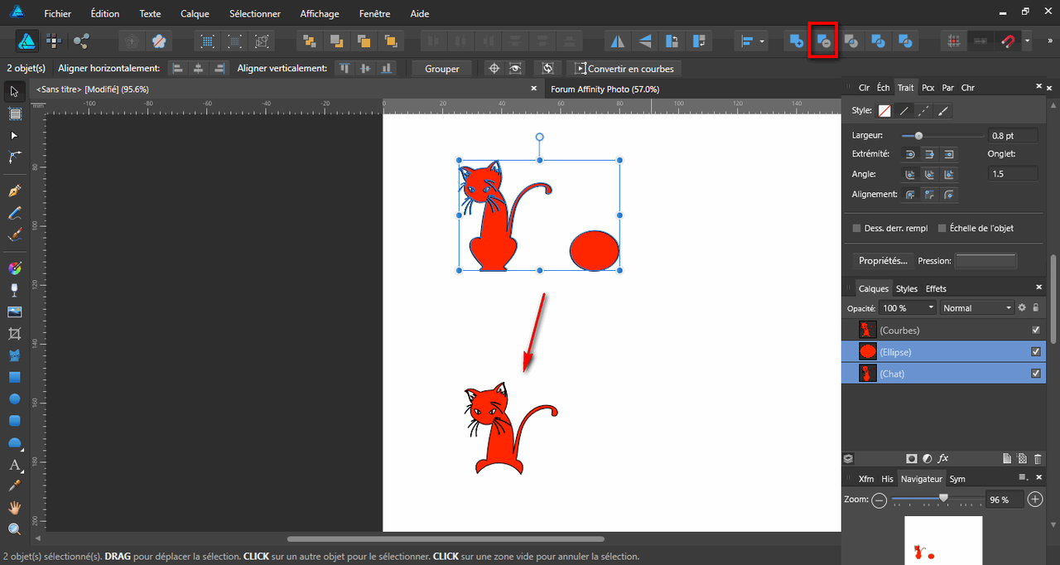Select the Color Picker eyedropper tool
Image resolution: width=1060 pixels, height=565 pixels.
coord(14,485)
